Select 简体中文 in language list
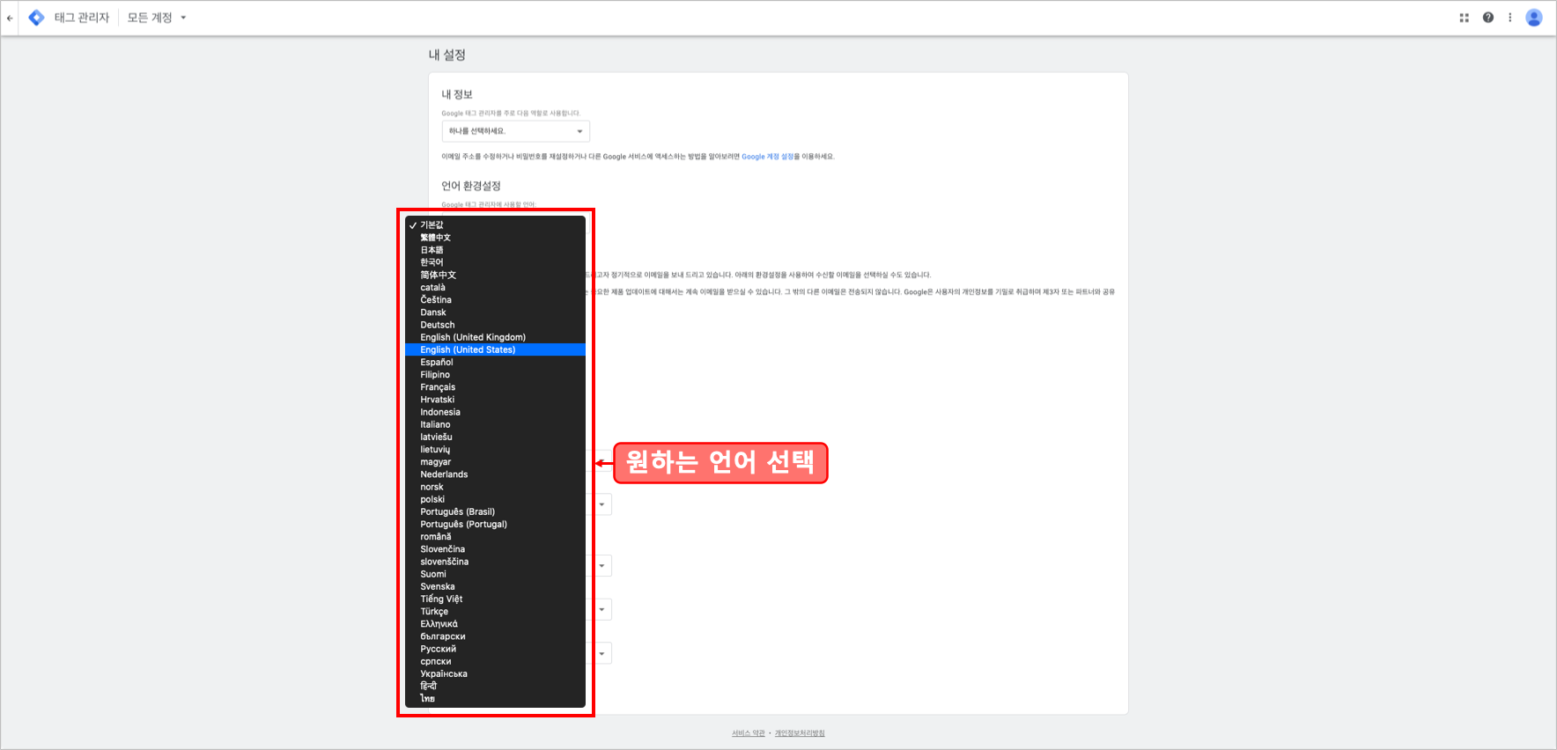Image resolution: width=1557 pixels, height=750 pixels. pyautogui.click(x=495, y=275)
